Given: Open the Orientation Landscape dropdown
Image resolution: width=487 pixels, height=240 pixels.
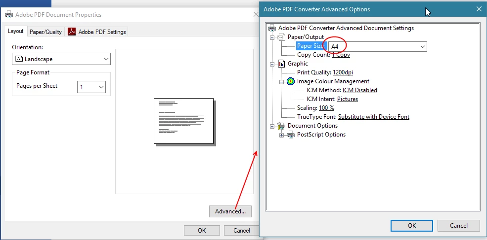Looking at the screenshot, I should 61,59.
